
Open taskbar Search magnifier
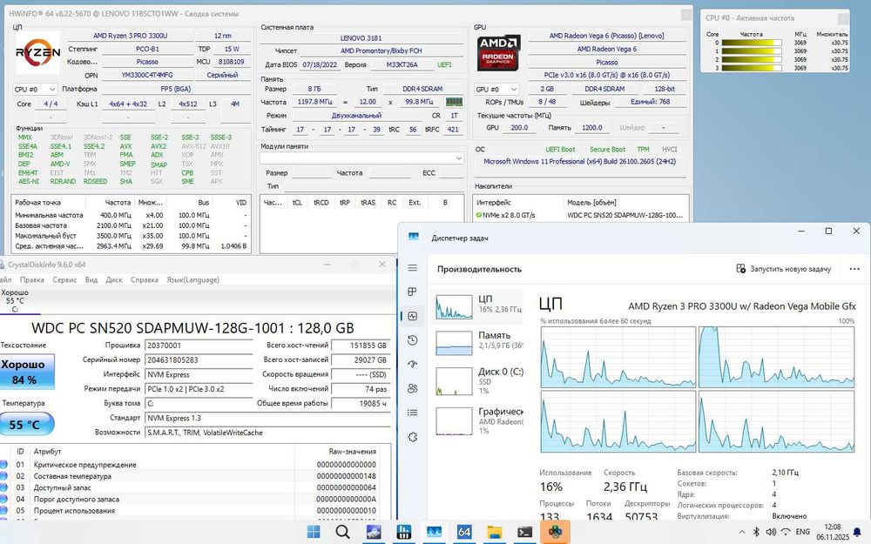tap(342, 532)
